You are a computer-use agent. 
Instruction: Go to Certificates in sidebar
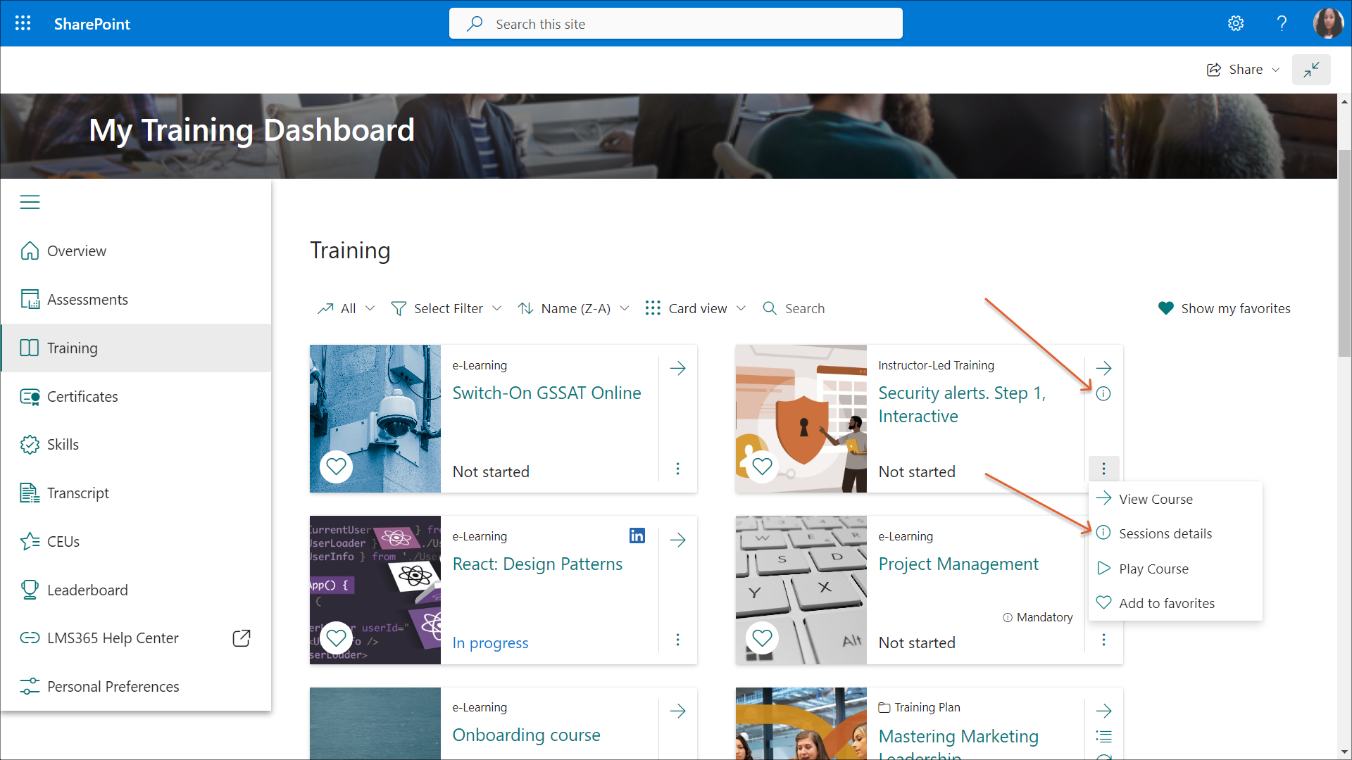(x=82, y=396)
